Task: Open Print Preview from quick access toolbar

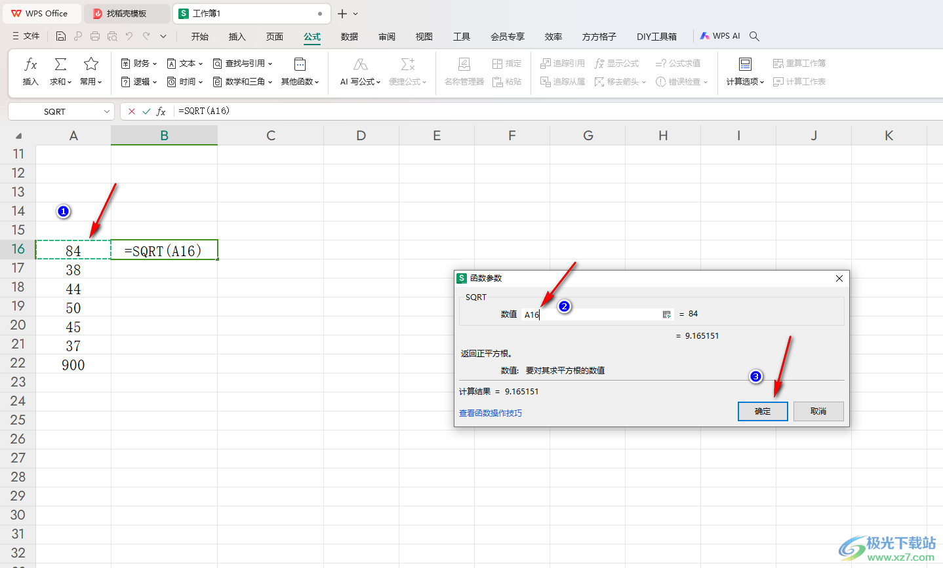Action: 112,36
